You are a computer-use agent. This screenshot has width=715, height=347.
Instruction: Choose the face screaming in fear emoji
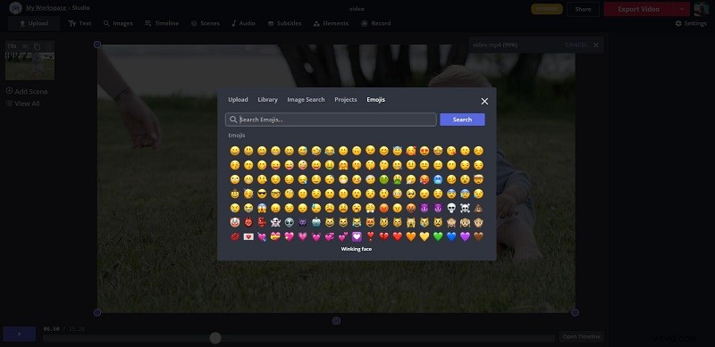pyautogui.click(x=262, y=208)
